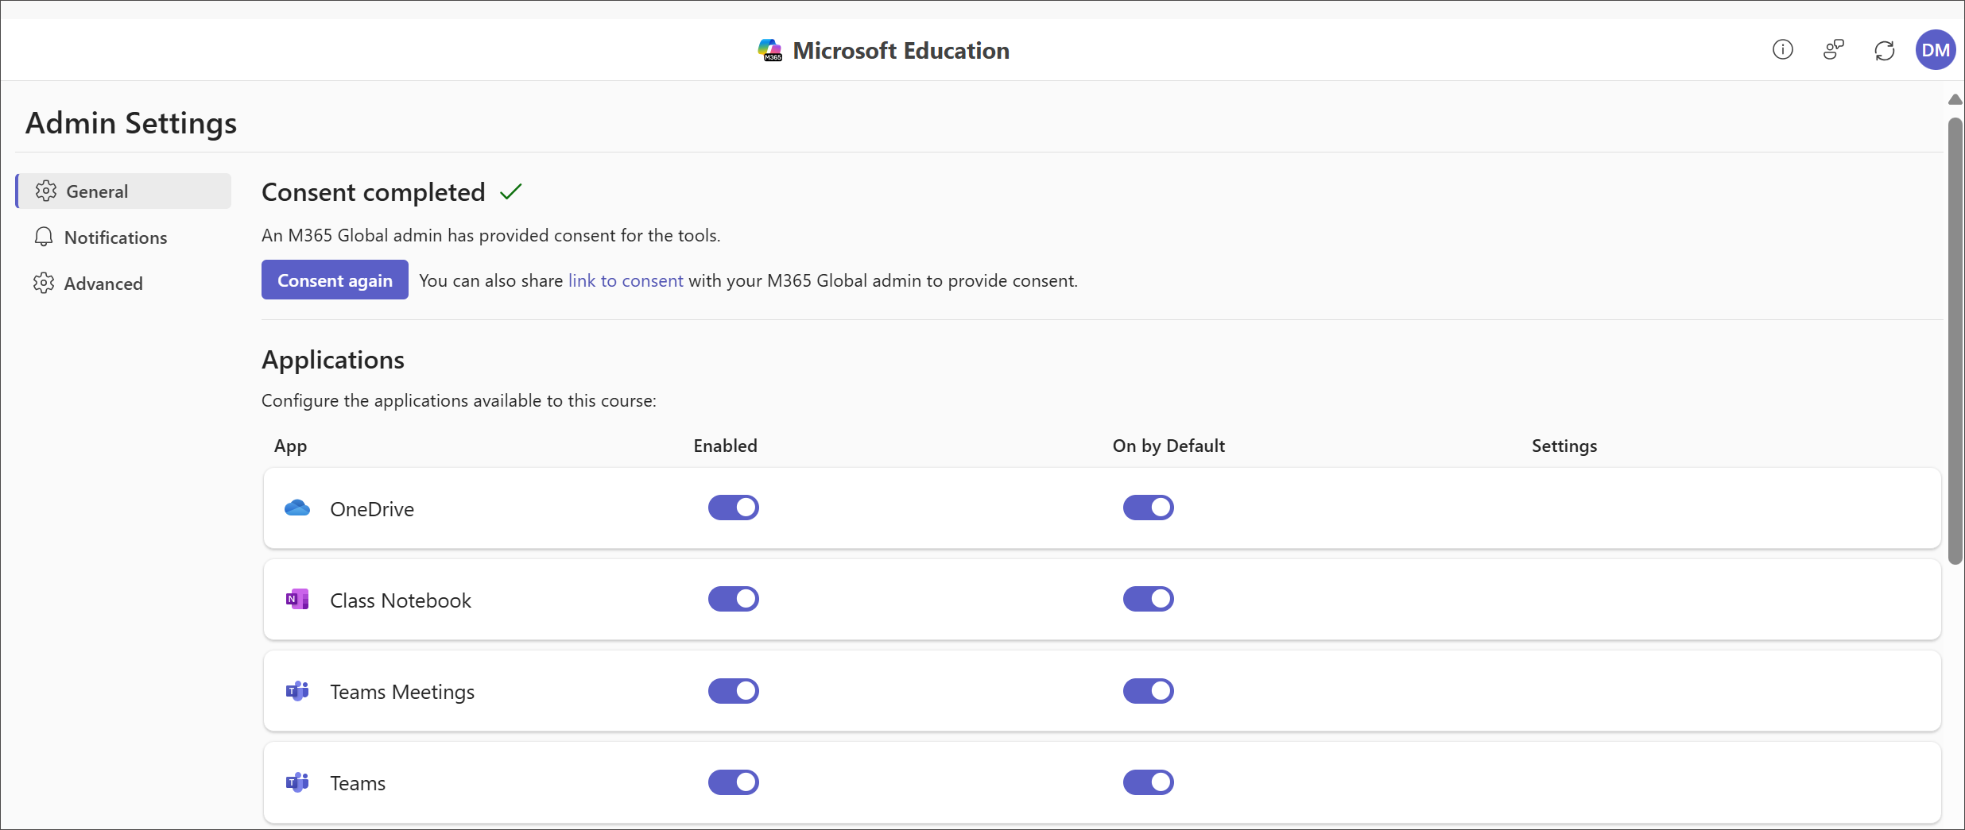
Task: Open the link to consent hyperlink
Action: pyautogui.click(x=625, y=280)
